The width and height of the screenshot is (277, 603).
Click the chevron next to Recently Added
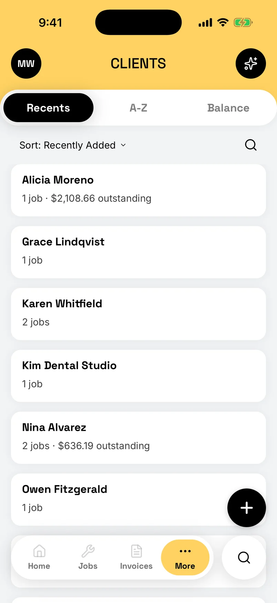(123, 145)
